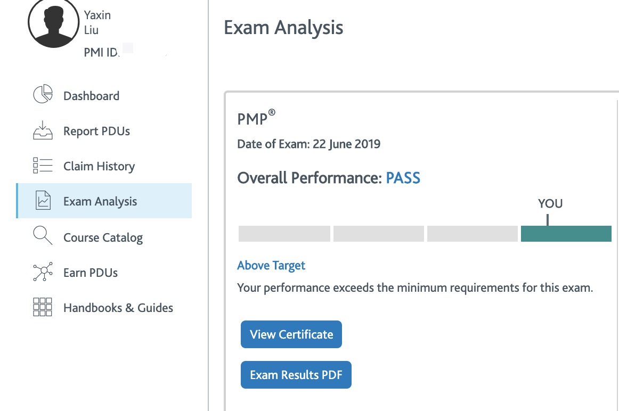Screen dimensions: 619x411
Task: Open Handbooks & Guides text link
Action: [118, 308]
